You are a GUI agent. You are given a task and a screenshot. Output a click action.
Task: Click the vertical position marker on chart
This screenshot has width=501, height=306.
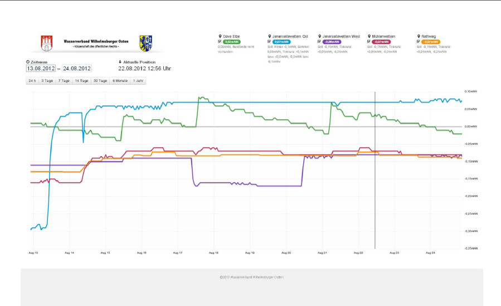pos(375,167)
